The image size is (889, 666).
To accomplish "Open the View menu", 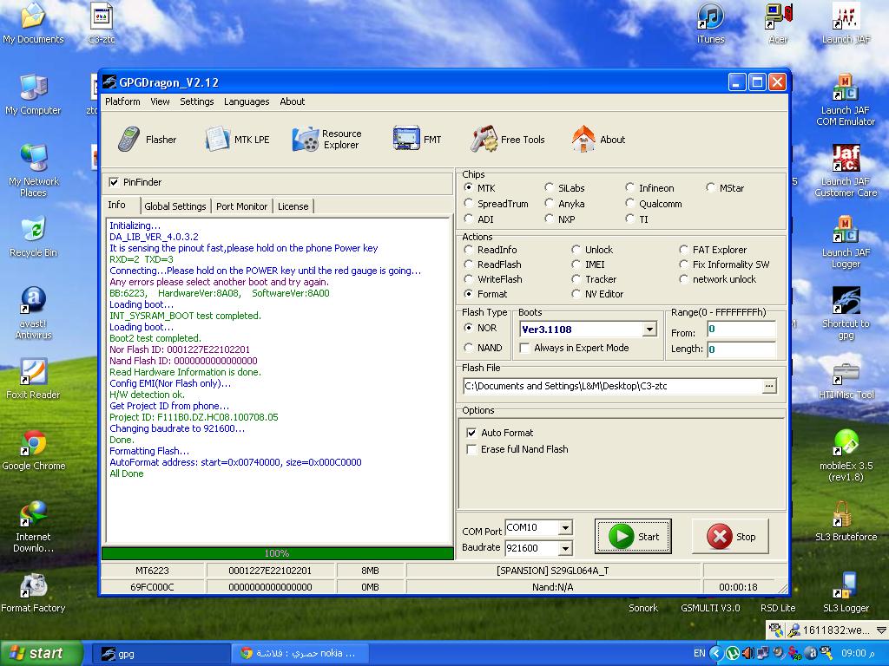I will pos(160,101).
